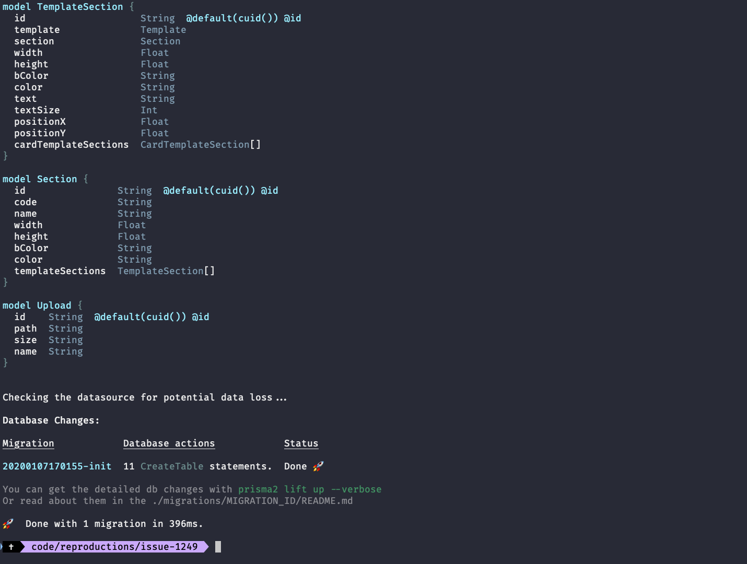This screenshot has height=564, width=747.
Task: Click the prisma2 lift up --verbose command text
Action: (310, 489)
